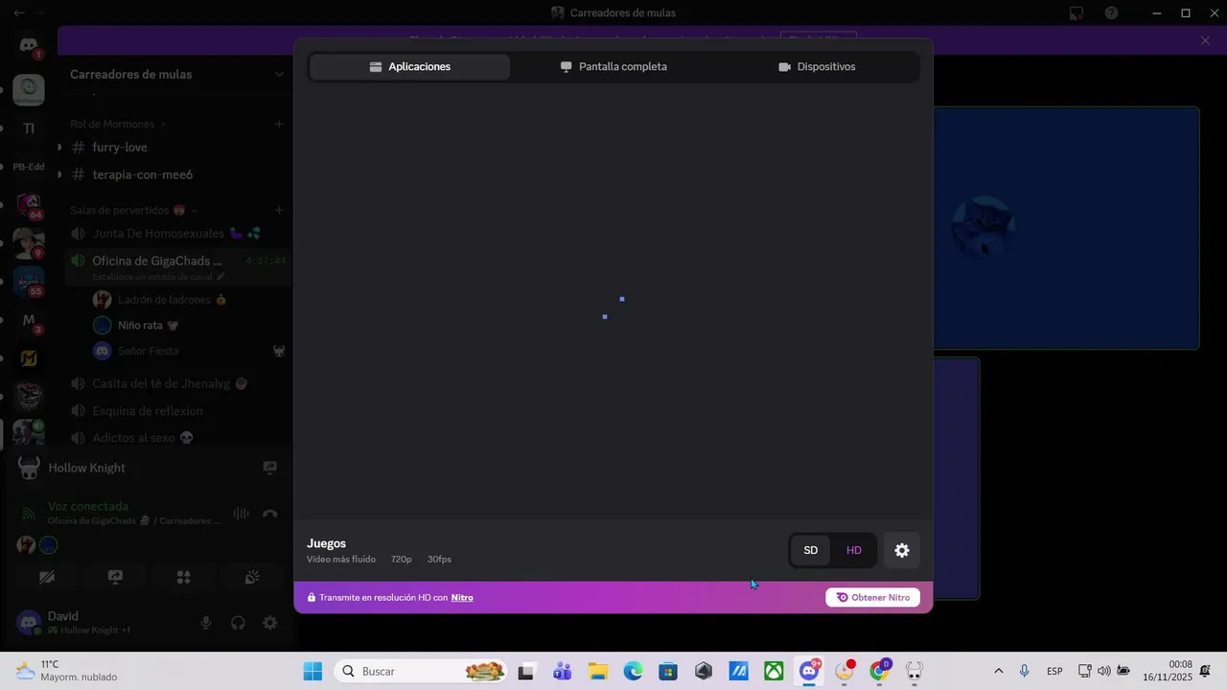Open Discord inbox icon in title bar

click(1077, 12)
